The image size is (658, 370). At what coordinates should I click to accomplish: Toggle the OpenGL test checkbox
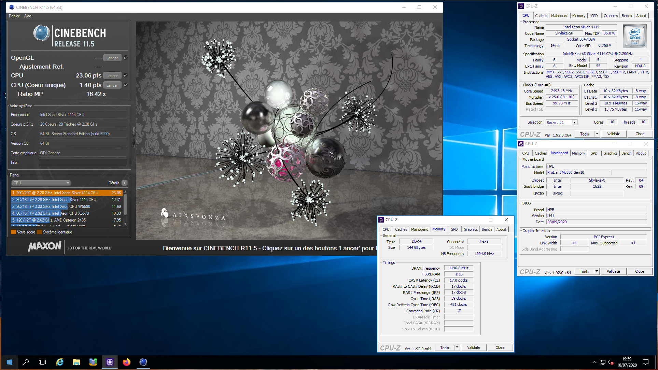click(126, 58)
